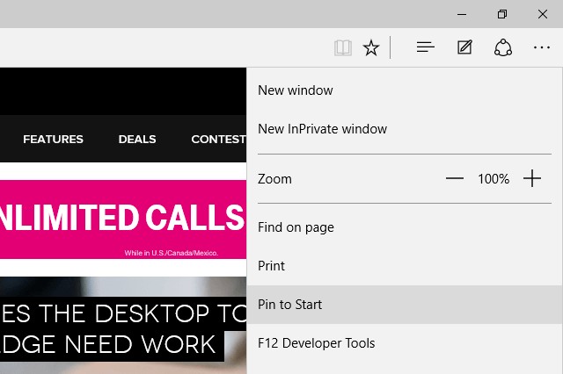Screen dimensions: 563x374
Task: Open New InPrivate window
Action: coord(405,129)
